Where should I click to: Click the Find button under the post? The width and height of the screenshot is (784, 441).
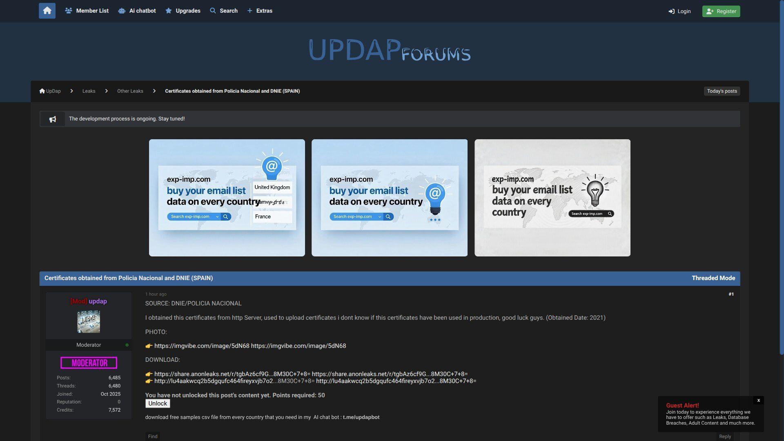153,437
